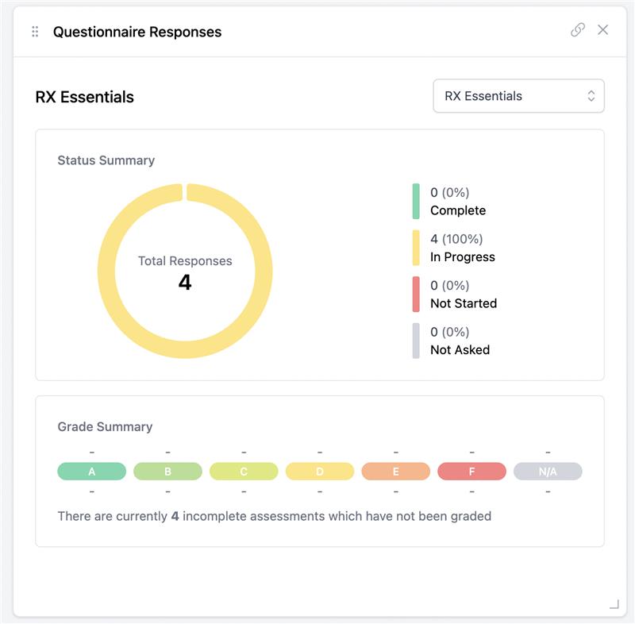Choose the grade F pill
635x624 pixels.
(x=471, y=472)
